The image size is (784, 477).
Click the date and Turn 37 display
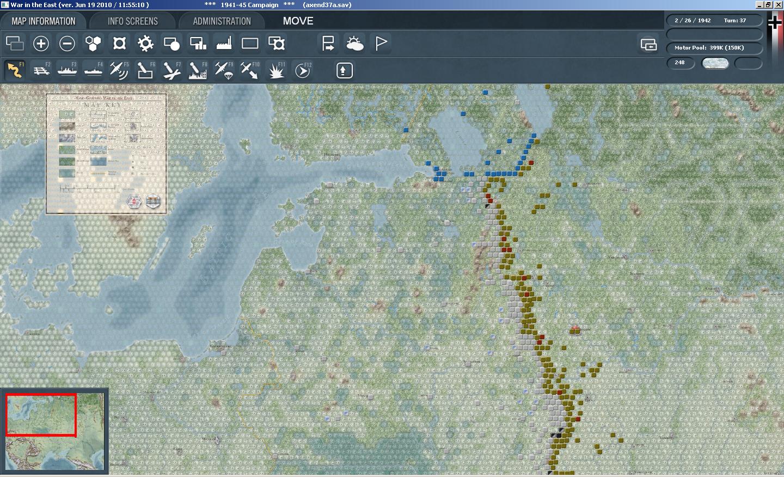[x=714, y=21]
